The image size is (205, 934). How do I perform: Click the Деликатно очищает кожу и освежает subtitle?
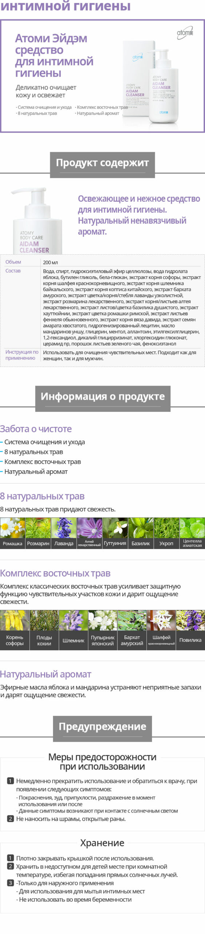[x=46, y=91]
